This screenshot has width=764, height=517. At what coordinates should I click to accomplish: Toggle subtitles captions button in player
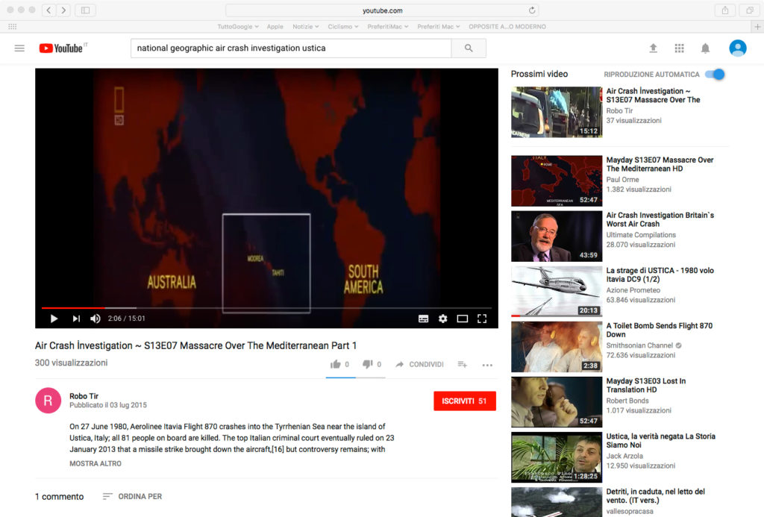point(423,319)
